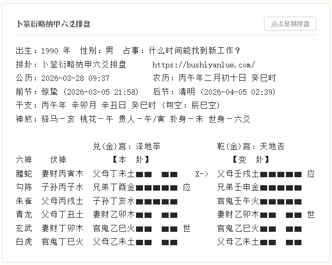
Task: Click the 卜筮衍略纳甲六爻排盘 panel title
Action: (54, 25)
